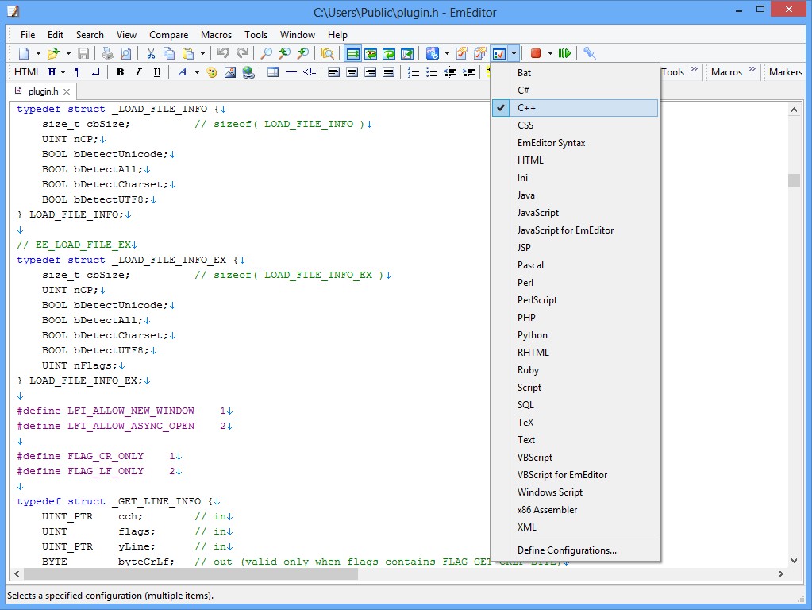Click the Insert Hyperlink globe icon
This screenshot has width=812, height=610.
pyautogui.click(x=248, y=72)
